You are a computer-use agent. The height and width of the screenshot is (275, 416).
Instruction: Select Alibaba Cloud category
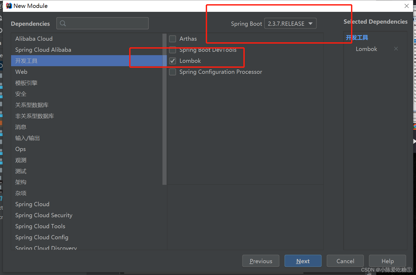[x=87, y=39]
